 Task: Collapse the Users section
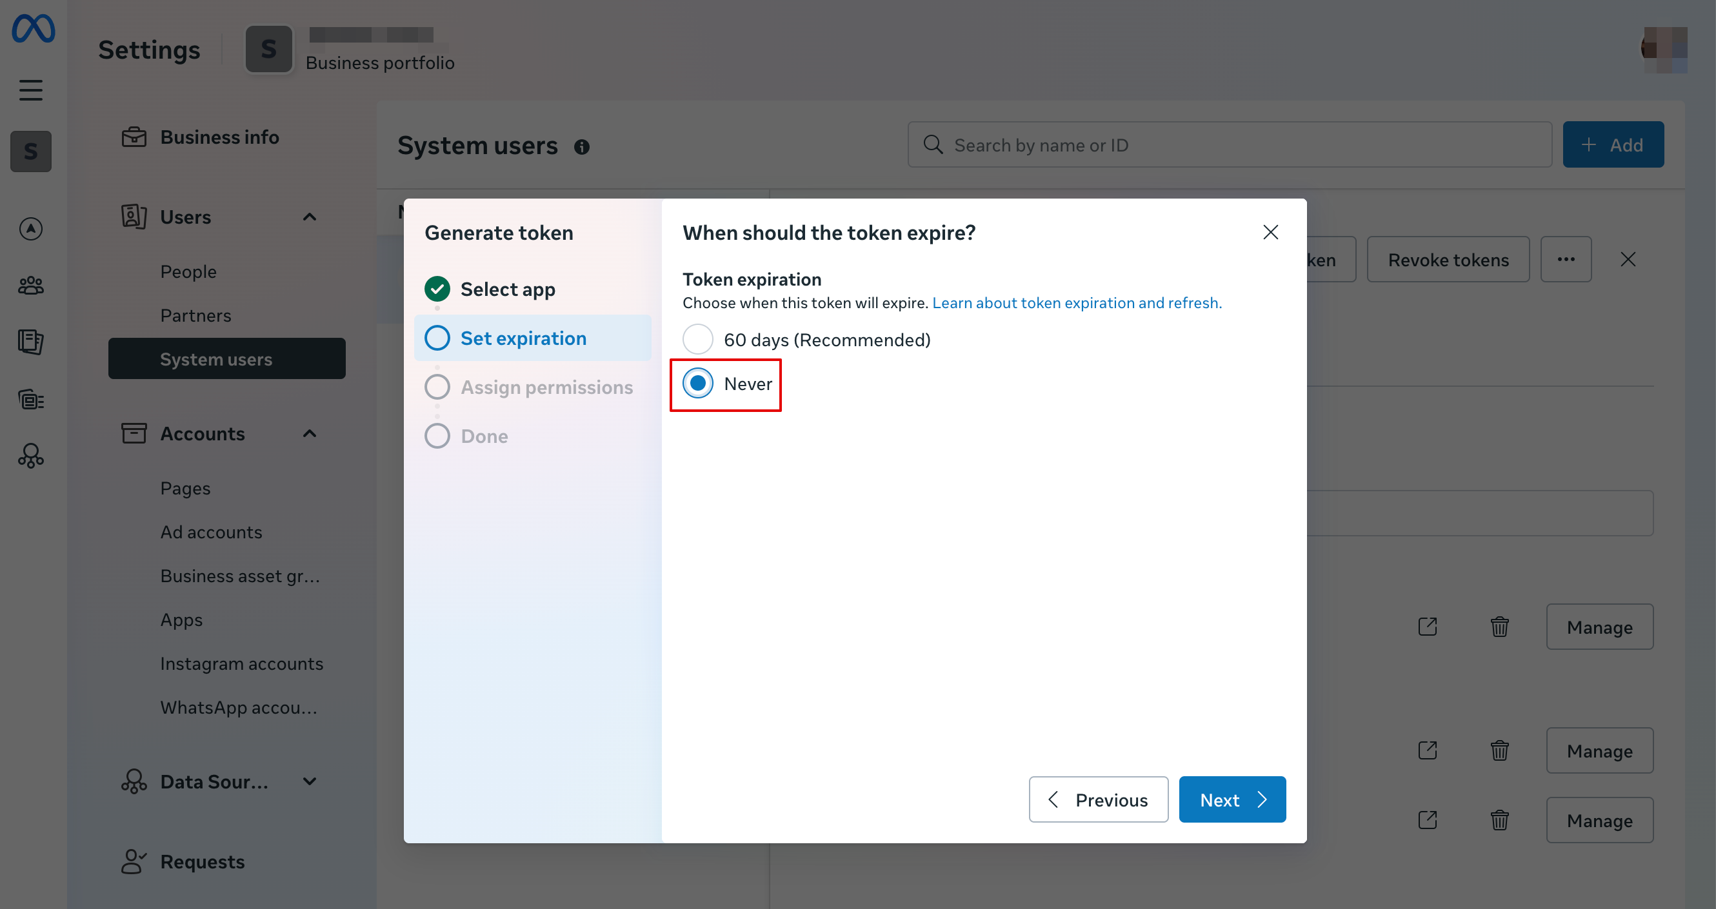point(309,217)
